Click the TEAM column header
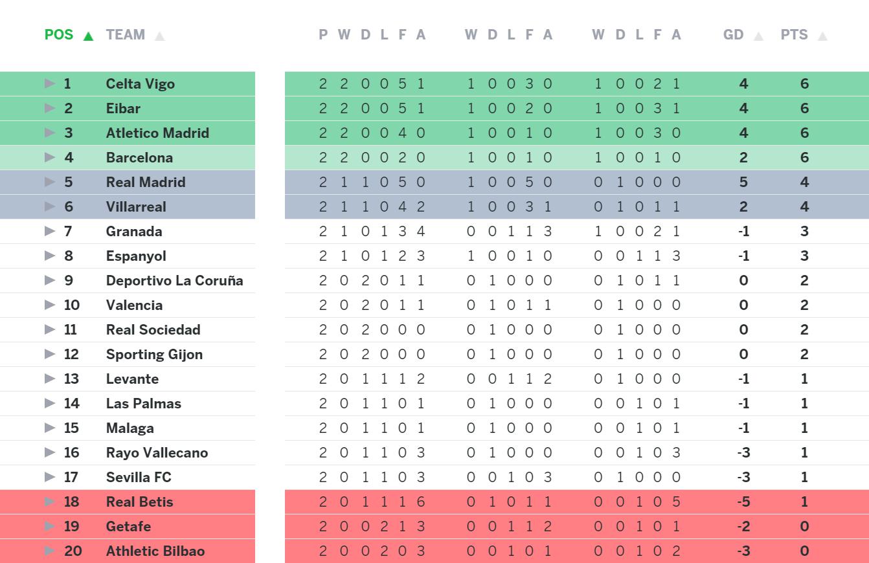 pyautogui.click(x=125, y=35)
